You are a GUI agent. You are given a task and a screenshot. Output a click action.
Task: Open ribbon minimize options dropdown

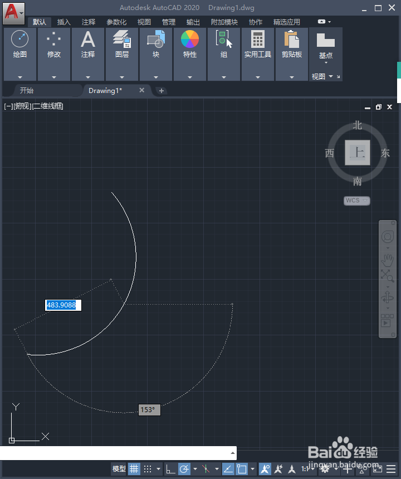click(x=329, y=22)
